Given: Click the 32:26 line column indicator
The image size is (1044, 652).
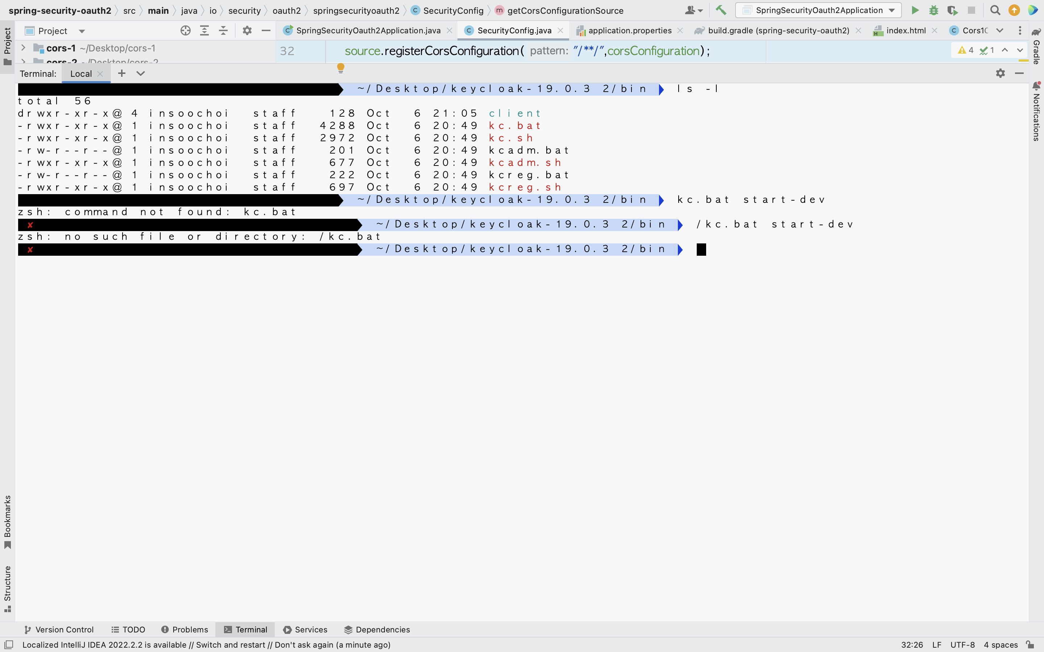Looking at the screenshot, I should pos(912,645).
